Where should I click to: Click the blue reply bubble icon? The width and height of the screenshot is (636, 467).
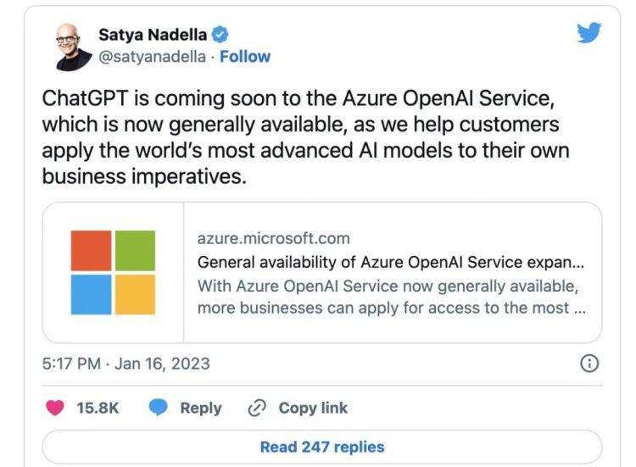coord(159,408)
